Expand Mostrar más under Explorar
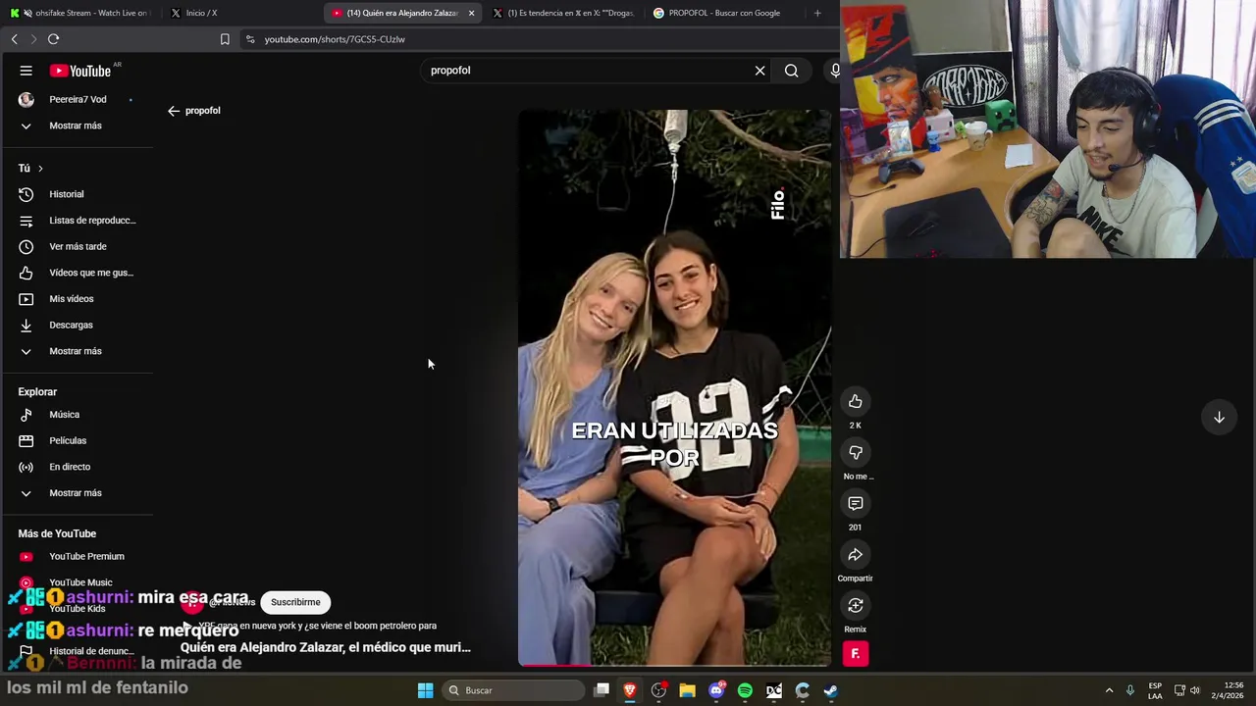This screenshot has height=706, width=1256. 77,493
